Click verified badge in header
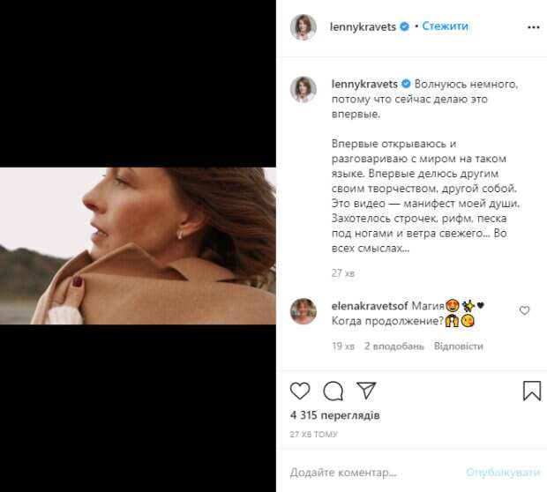Viewport: 547px width, 492px height. [x=404, y=26]
